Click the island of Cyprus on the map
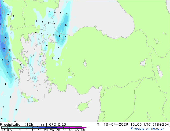The height and width of the screenshot is (131, 170). pyautogui.click(x=83, y=106)
